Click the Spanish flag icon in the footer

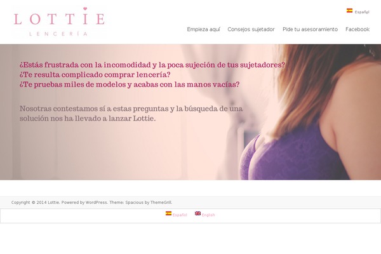[168, 213]
